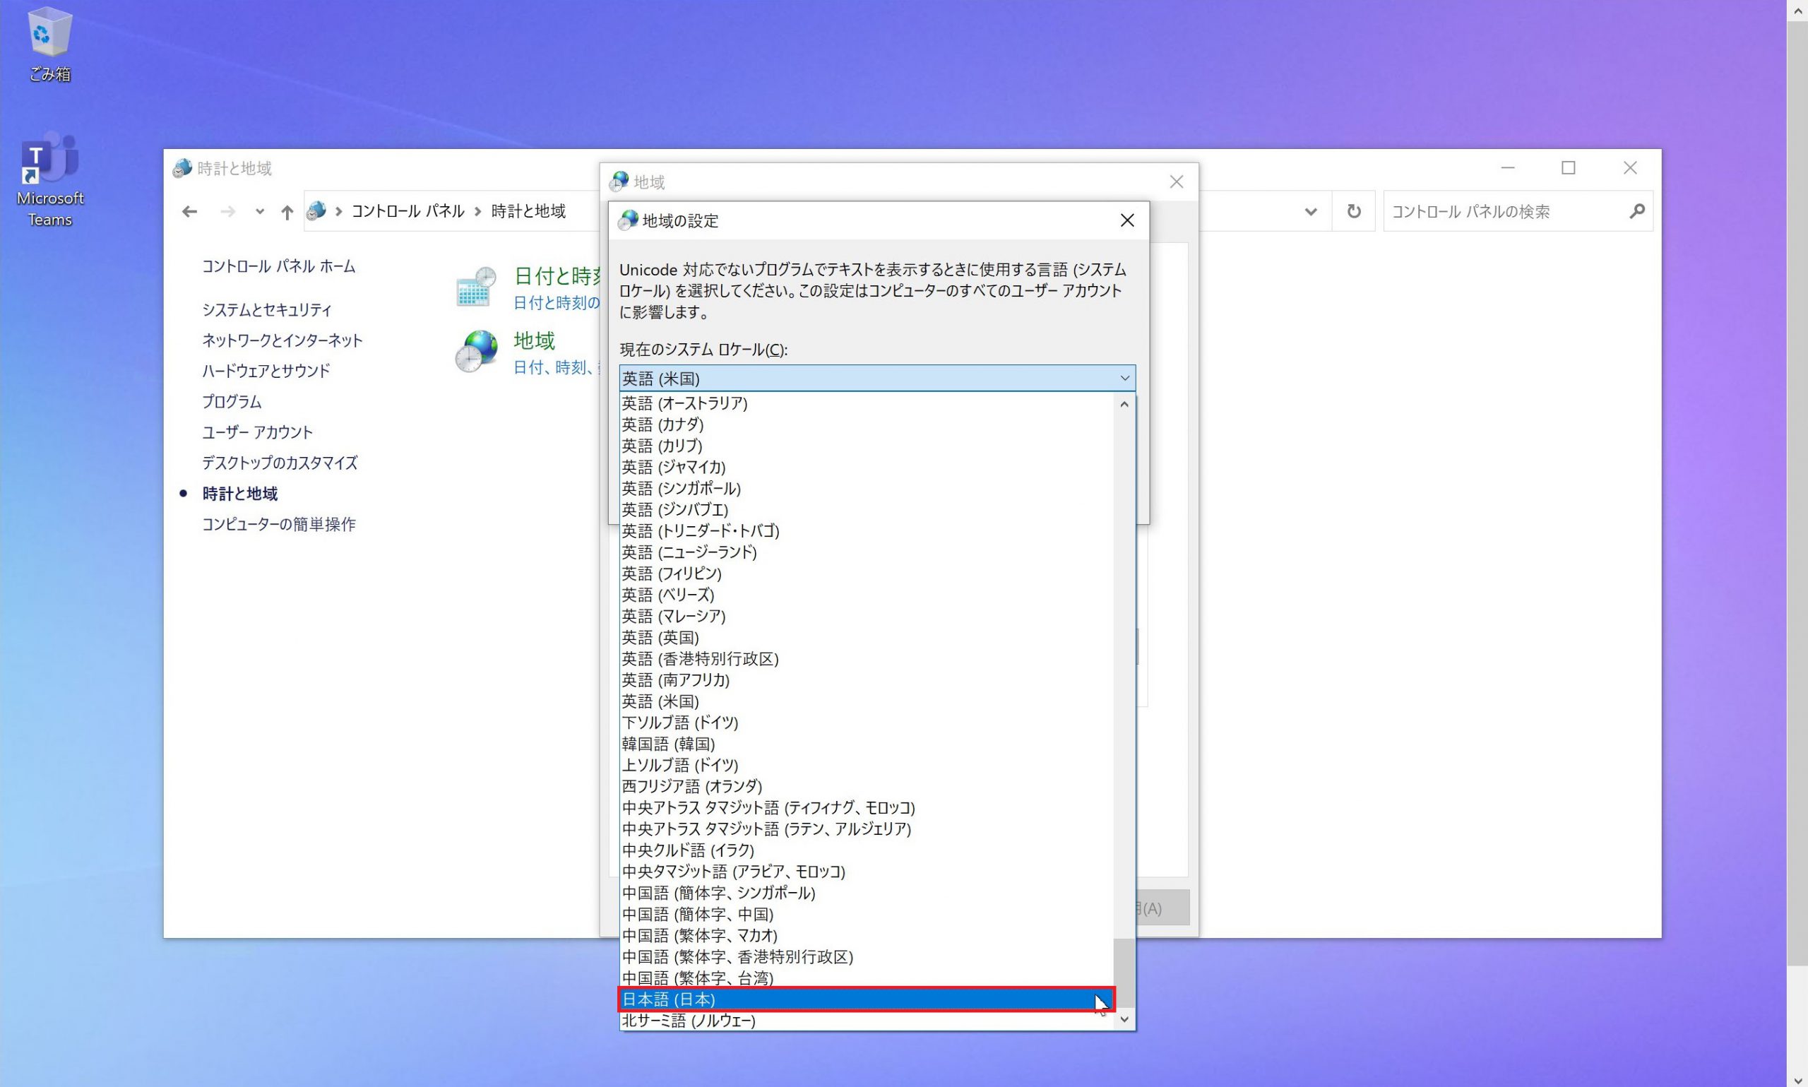Open コントロール パネル ホーム link

(278, 266)
